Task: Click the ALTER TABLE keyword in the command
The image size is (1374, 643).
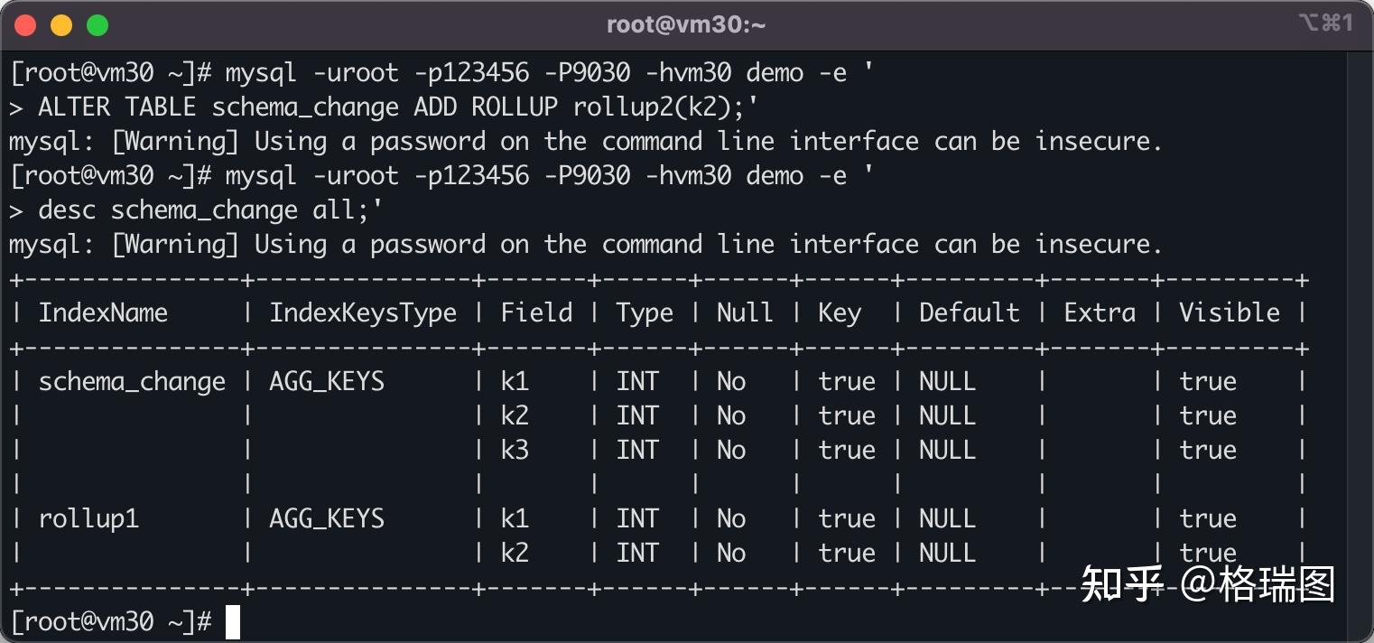Action: click(x=116, y=107)
